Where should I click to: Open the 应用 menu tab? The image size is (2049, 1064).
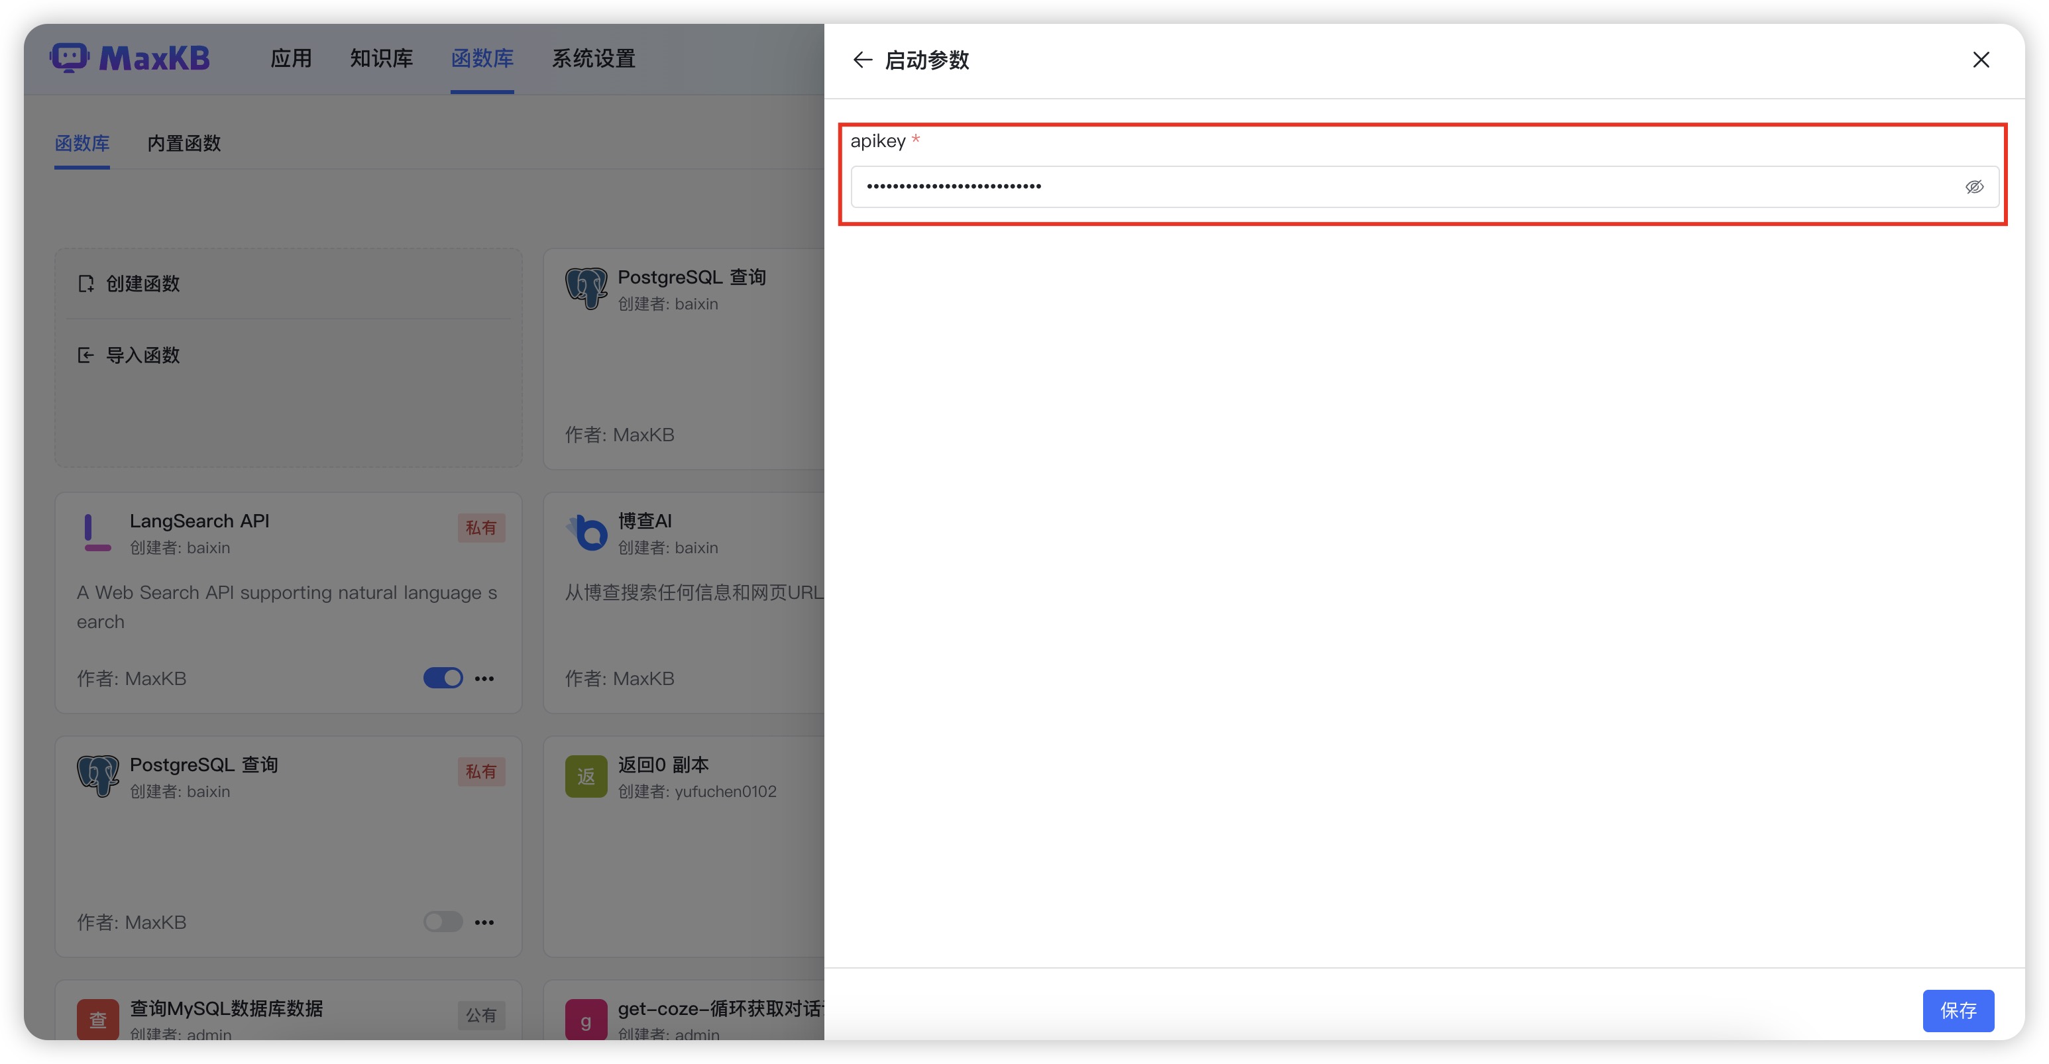(290, 58)
